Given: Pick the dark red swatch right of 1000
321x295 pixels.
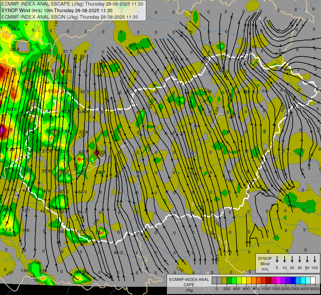Looking at the screenshot, I should [x=269, y=281].
